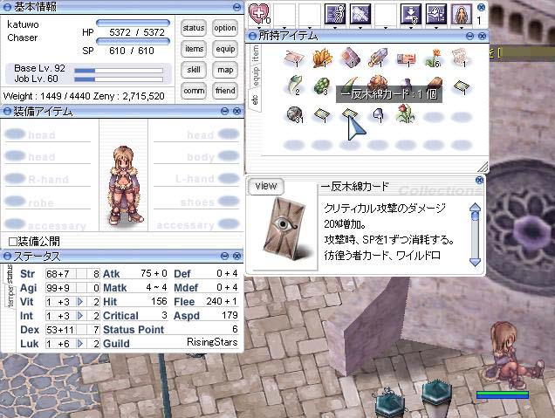Open the status button in basic info
Screen dimensions: 555x418
pyautogui.click(x=194, y=28)
